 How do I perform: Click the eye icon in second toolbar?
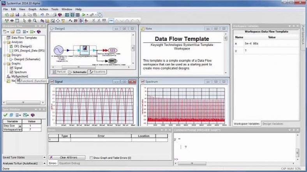tap(12, 21)
